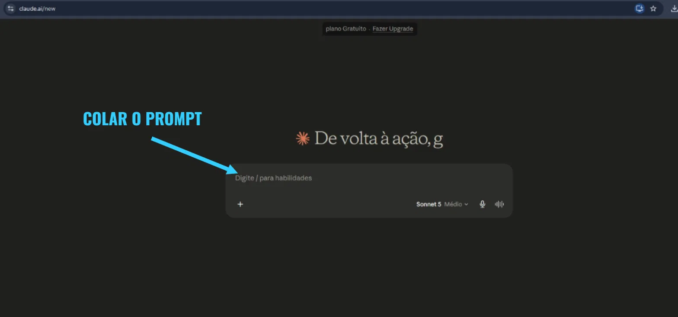Launch voice mode via the waveform icon

(499, 204)
